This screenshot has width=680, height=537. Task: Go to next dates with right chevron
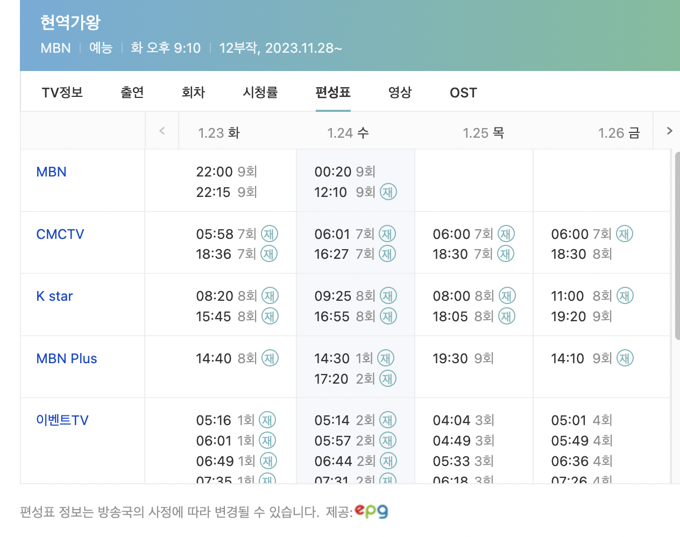click(669, 131)
